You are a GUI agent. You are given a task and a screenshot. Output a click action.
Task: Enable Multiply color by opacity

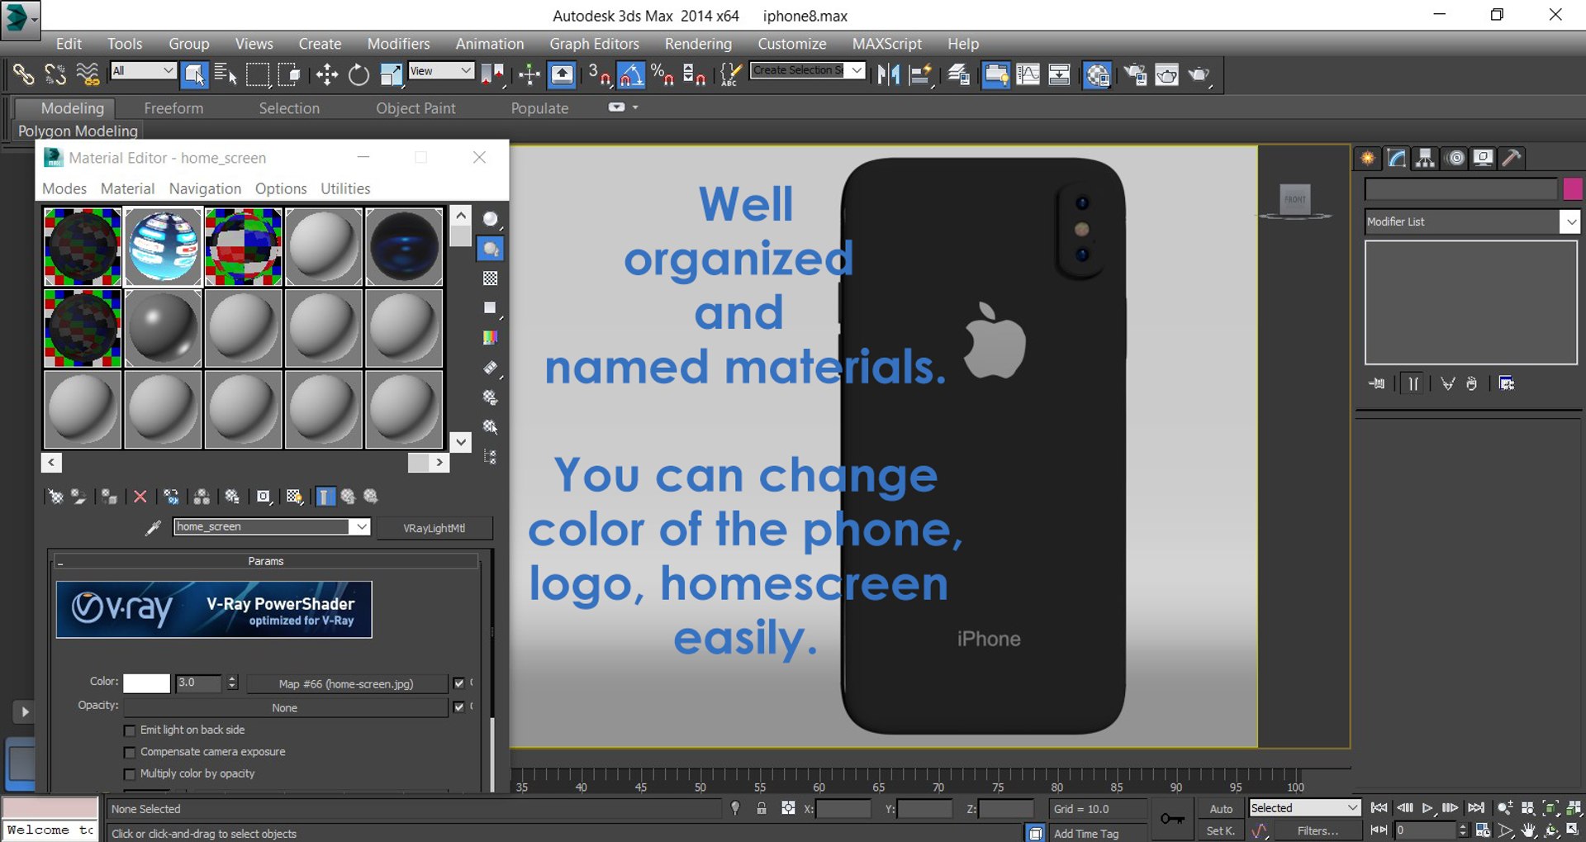[130, 774]
